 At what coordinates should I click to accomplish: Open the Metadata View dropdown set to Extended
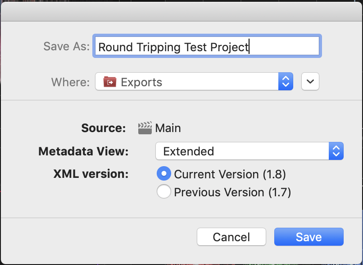click(x=242, y=151)
